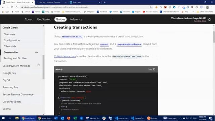
Task: Open the Chrome profile avatar
Action: (x=208, y=7)
